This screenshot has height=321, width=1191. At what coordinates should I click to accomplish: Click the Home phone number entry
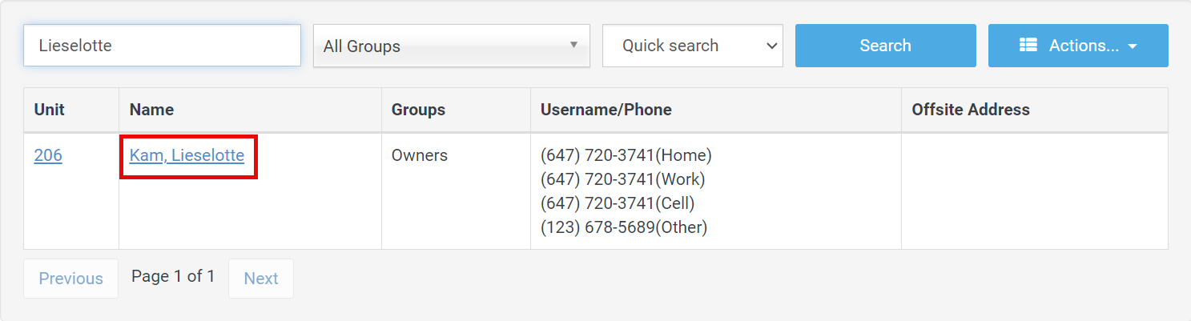click(626, 155)
